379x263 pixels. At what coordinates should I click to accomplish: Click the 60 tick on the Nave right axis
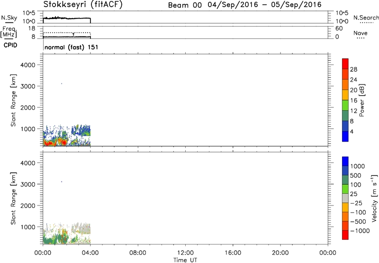[339, 28]
